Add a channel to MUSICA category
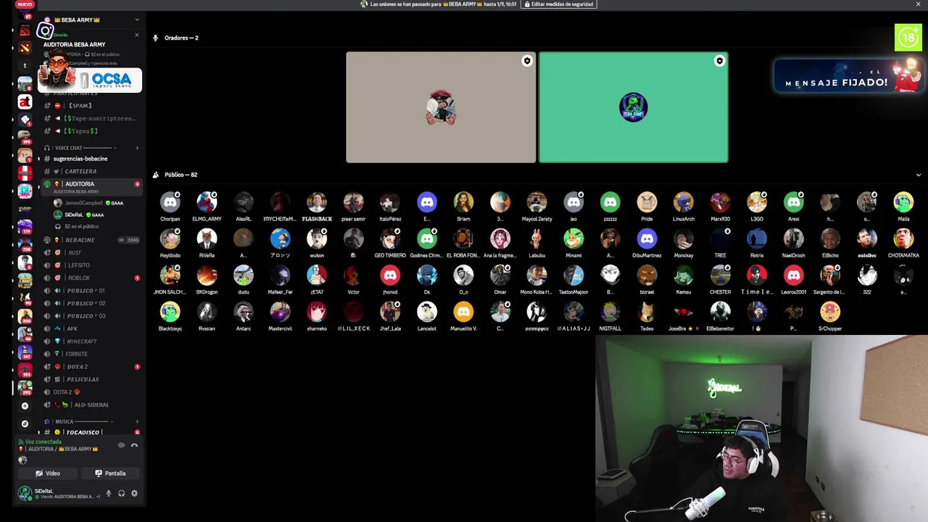The width and height of the screenshot is (928, 522). click(x=137, y=421)
